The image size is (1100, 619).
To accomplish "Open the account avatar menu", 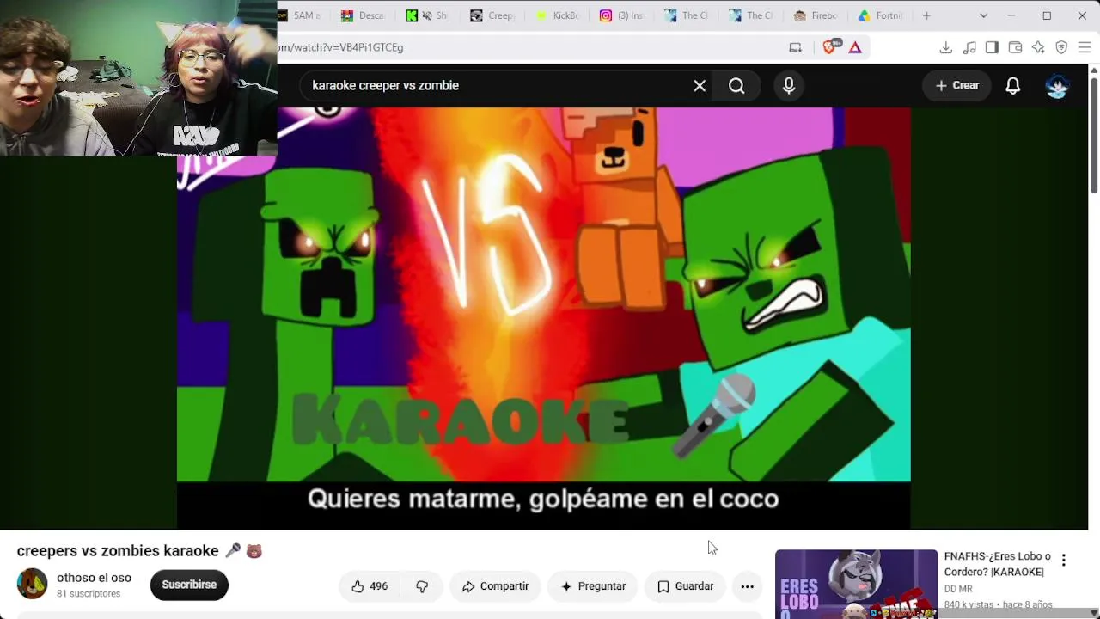I will tap(1057, 86).
